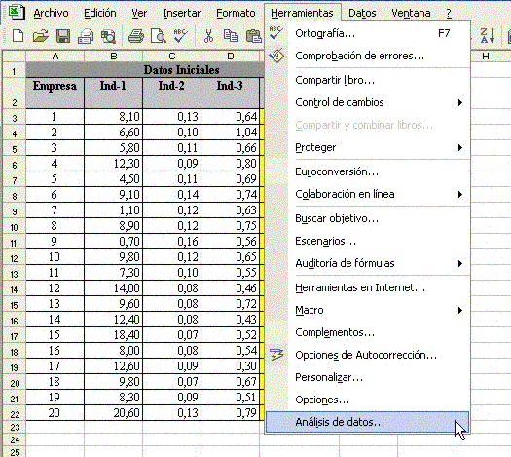Select the Complementos menu entry
The height and width of the screenshot is (457, 511).
(x=368, y=332)
